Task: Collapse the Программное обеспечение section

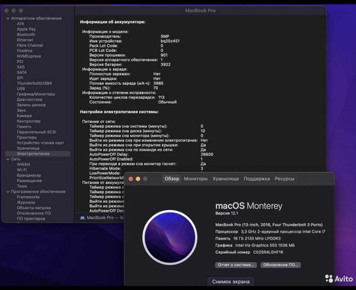Action: [x=8, y=192]
